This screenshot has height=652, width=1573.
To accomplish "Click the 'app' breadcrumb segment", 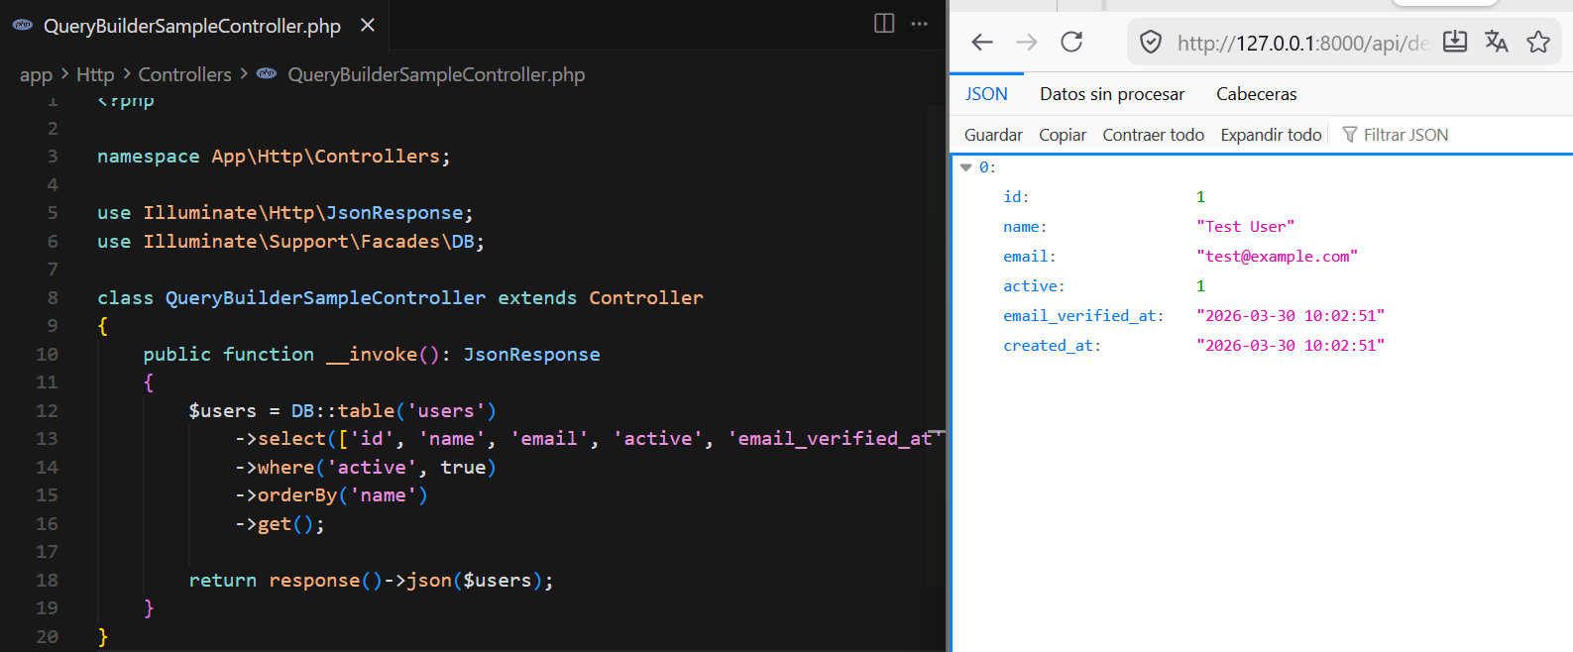I will pyautogui.click(x=36, y=74).
